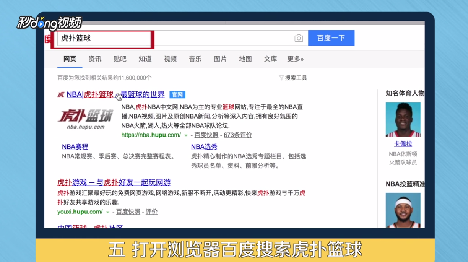Image resolution: width=468 pixels, height=262 pixels.
Task: Click the 官网 badge
Action: coord(177,95)
